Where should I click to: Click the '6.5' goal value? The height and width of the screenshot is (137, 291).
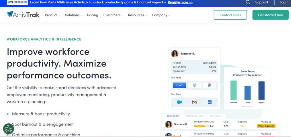pyautogui.click(x=226, y=126)
